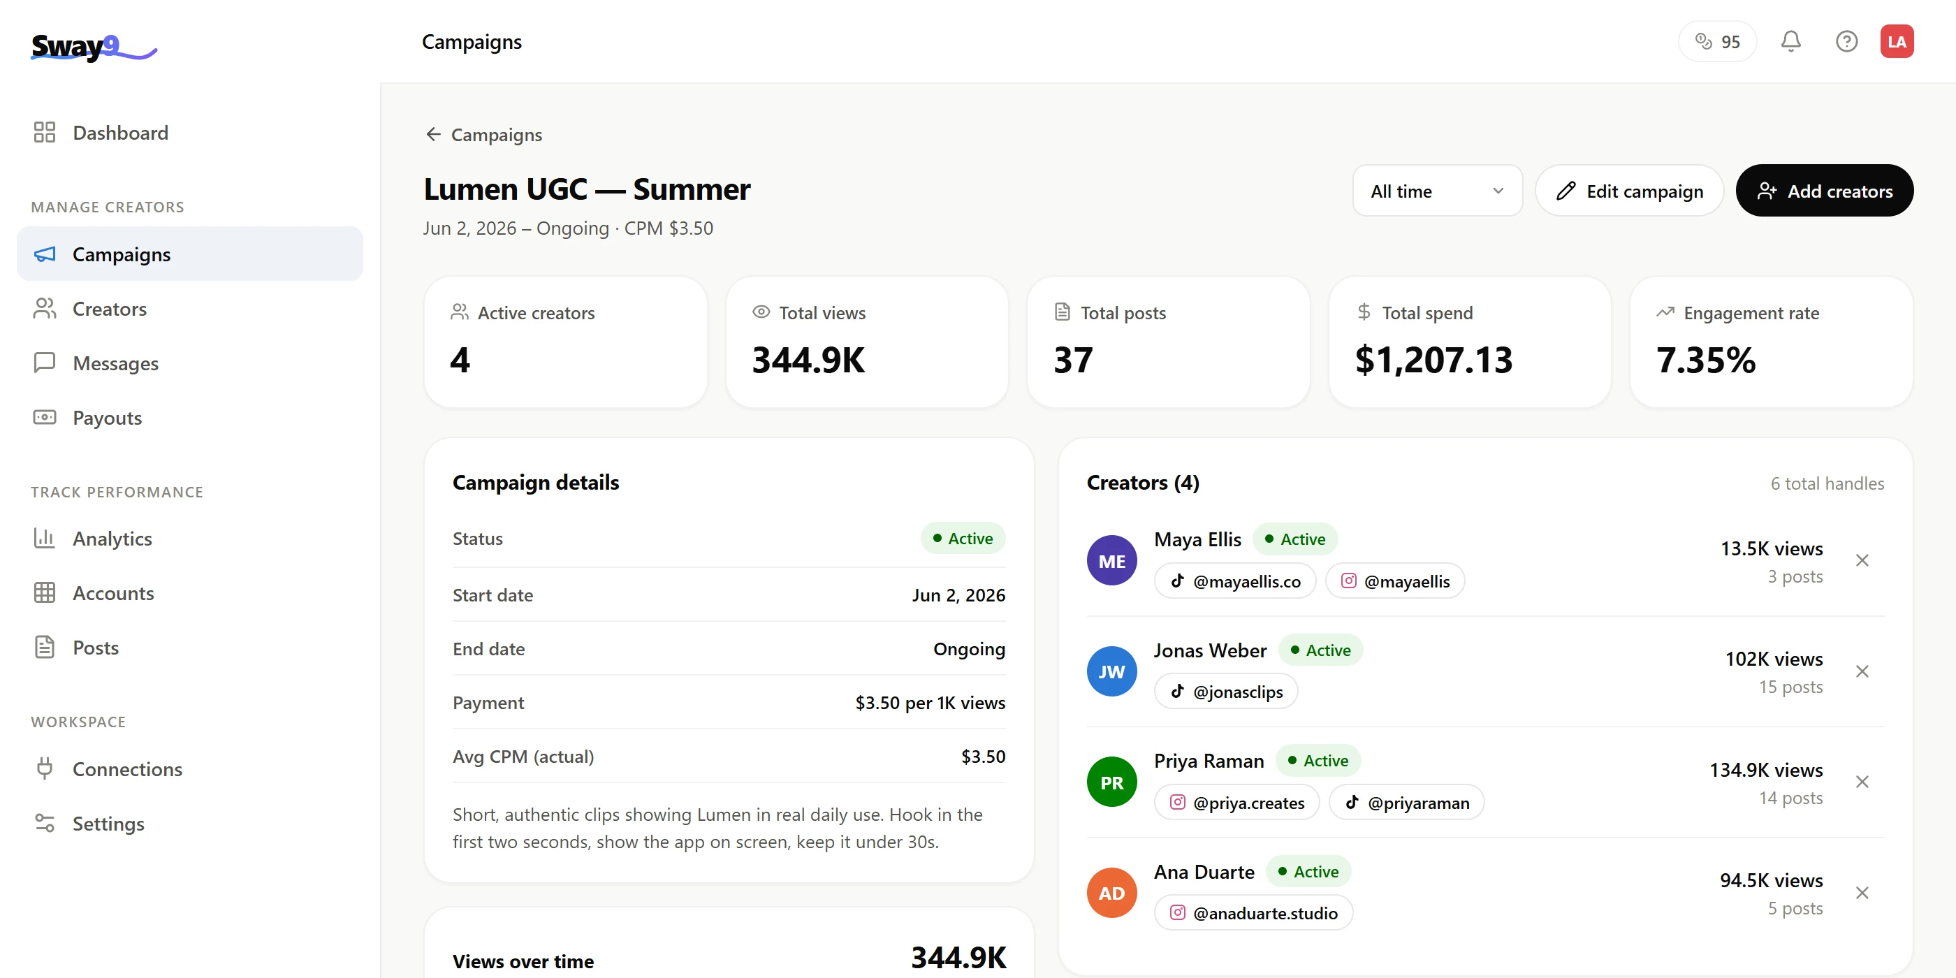Click the Total views stat card
This screenshot has height=978, width=1956.
click(866, 342)
